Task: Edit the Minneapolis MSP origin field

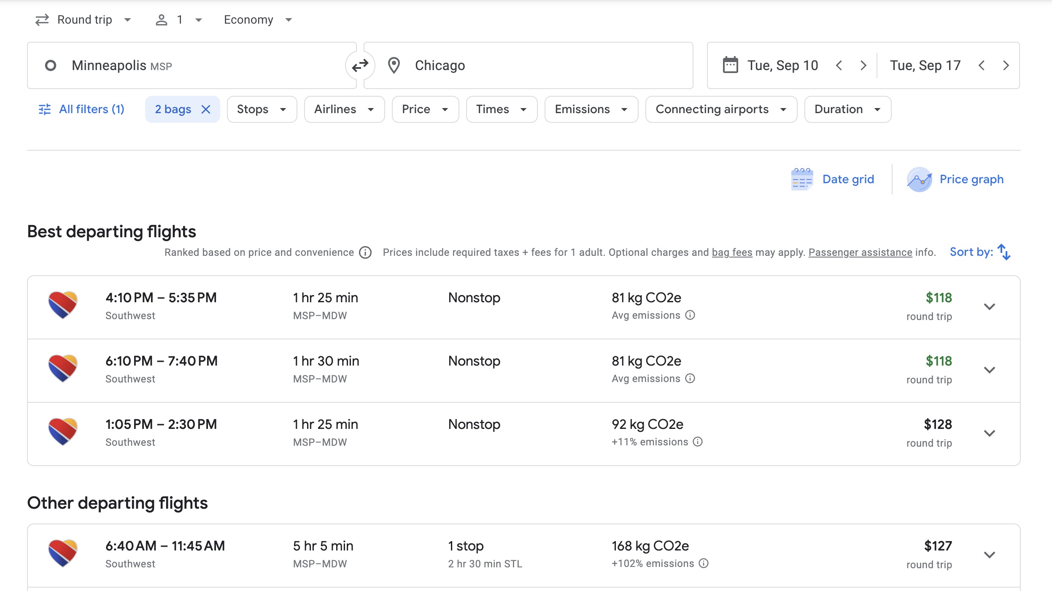Action: pos(192,65)
